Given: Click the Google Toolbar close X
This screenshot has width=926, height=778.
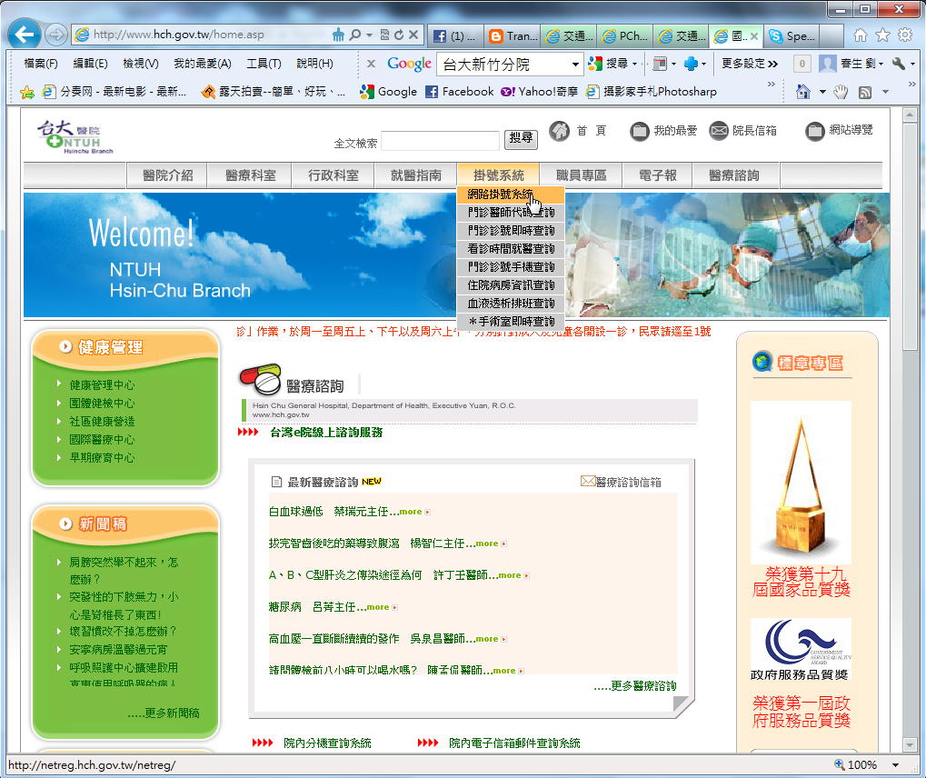Looking at the screenshot, I should tap(371, 64).
